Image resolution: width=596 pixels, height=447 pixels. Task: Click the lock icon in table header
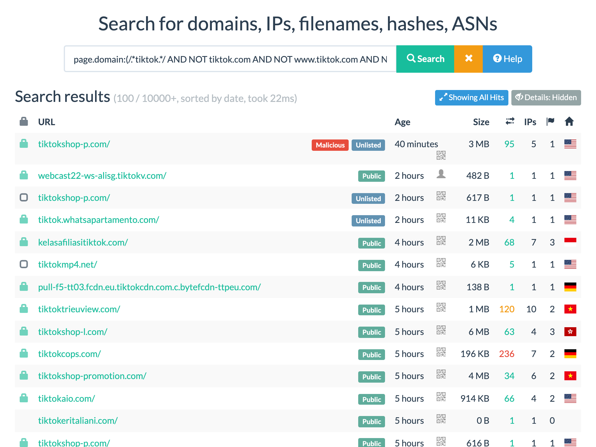pos(24,122)
